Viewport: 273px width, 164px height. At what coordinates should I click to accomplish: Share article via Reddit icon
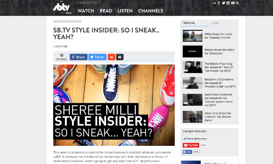[x=111, y=57]
